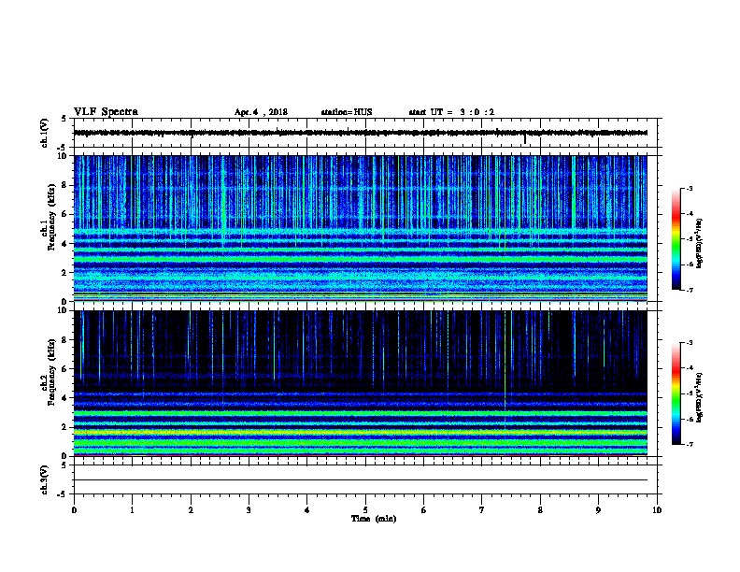
Task: Click the "ch.3(V)" axis label
Action: tap(44, 479)
